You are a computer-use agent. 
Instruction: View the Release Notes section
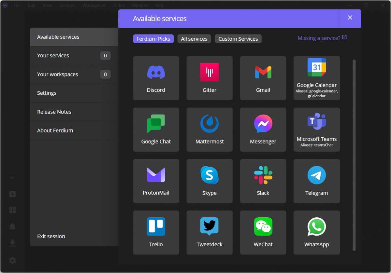click(74, 112)
